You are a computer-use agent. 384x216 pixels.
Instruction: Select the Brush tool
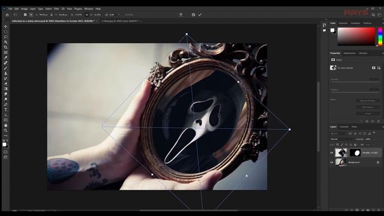click(5, 68)
